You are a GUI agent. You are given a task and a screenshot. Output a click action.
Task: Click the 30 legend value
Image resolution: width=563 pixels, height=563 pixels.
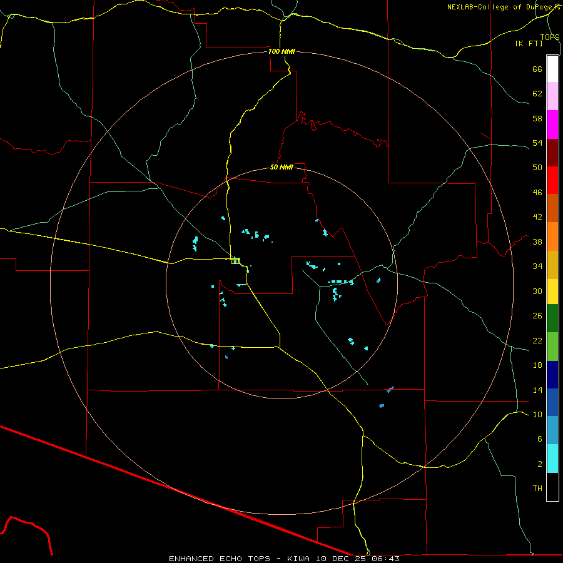click(537, 291)
